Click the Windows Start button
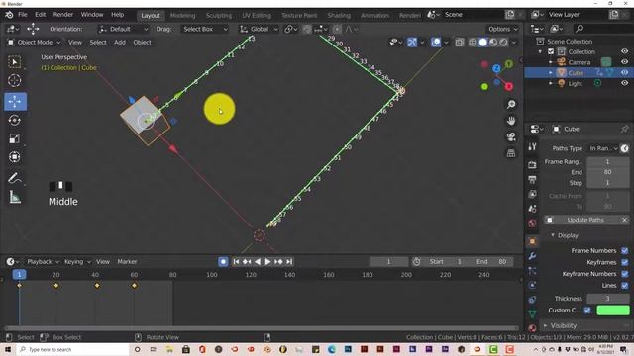This screenshot has width=634, height=356. point(8,349)
